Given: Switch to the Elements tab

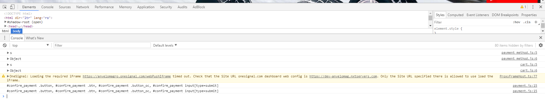Looking at the screenshot, I should coord(29,7).
